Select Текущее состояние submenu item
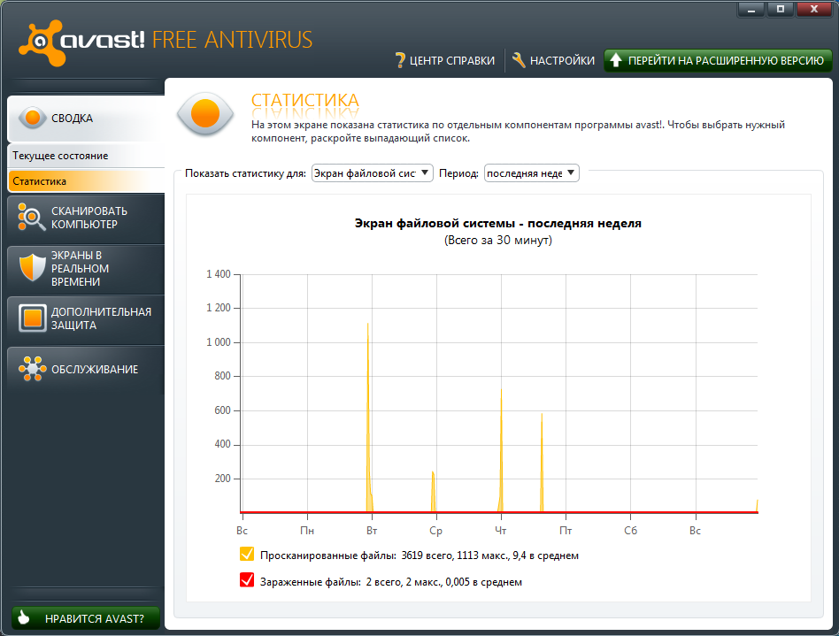This screenshot has height=636, width=839. (86, 156)
